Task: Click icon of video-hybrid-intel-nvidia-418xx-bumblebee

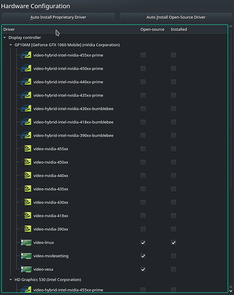Action: (x=26, y=122)
